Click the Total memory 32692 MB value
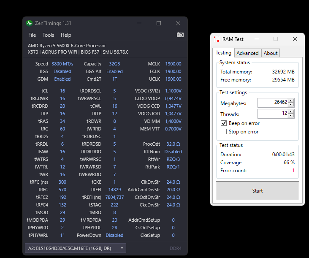 click(283, 71)
